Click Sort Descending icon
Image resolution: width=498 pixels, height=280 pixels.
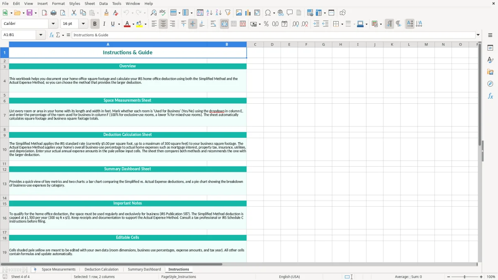pyautogui.click(x=219, y=13)
